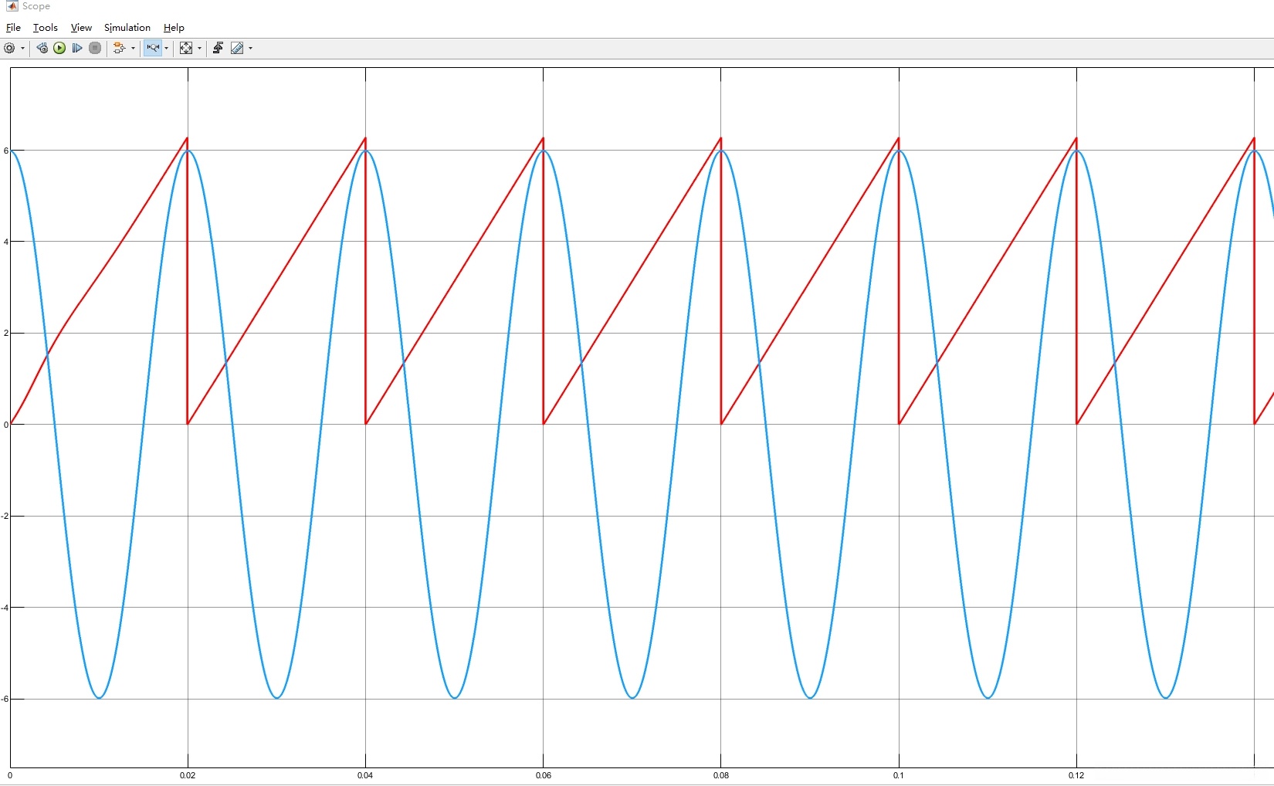Click the Highlight Simulink Block icon
The height and width of the screenshot is (786, 1274).
[120, 48]
